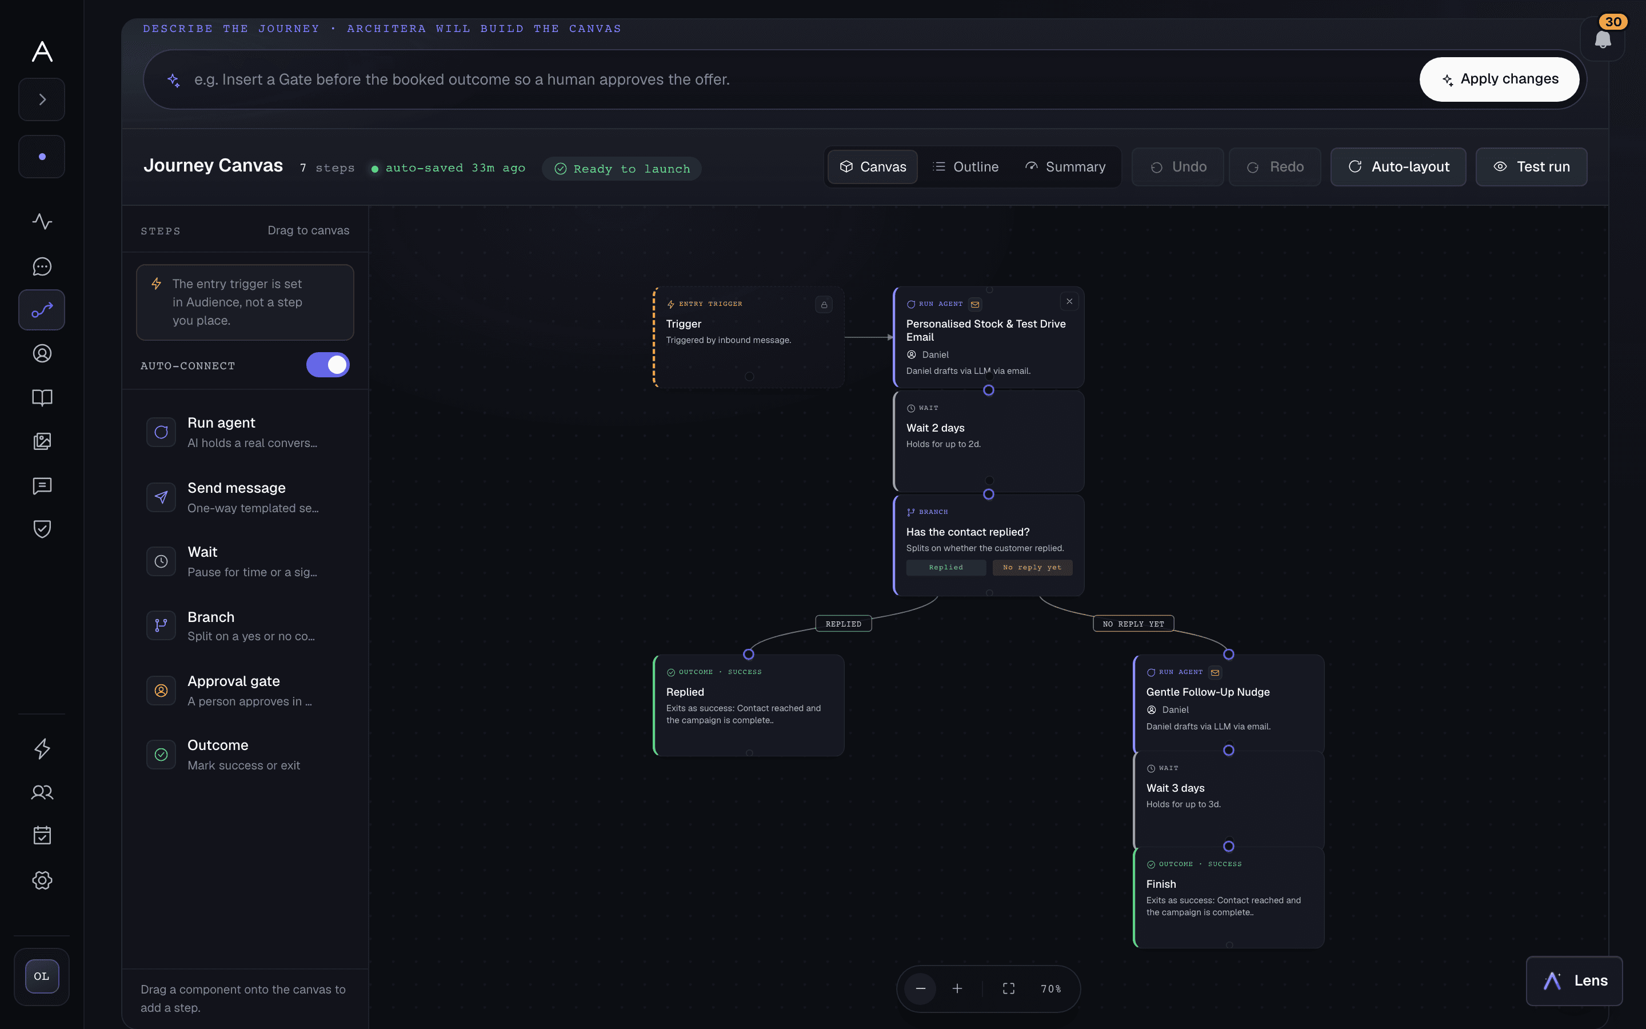Viewport: 1646px width, 1029px height.
Task: Open the media gallery icon in sidebar
Action: 42,441
